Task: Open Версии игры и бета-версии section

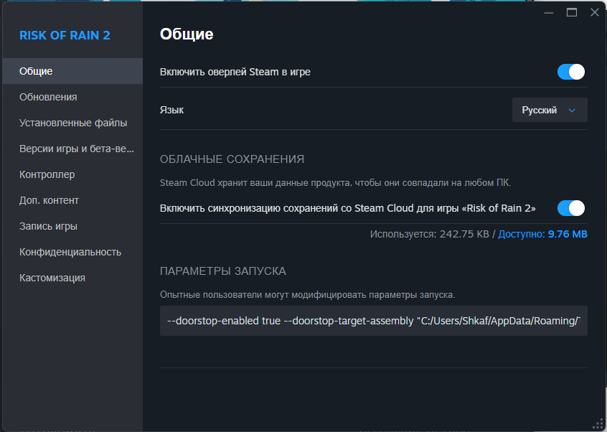Action: click(x=72, y=149)
